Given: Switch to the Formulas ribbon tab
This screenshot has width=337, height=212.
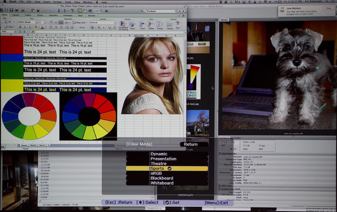Looking at the screenshot, I should [68, 15].
